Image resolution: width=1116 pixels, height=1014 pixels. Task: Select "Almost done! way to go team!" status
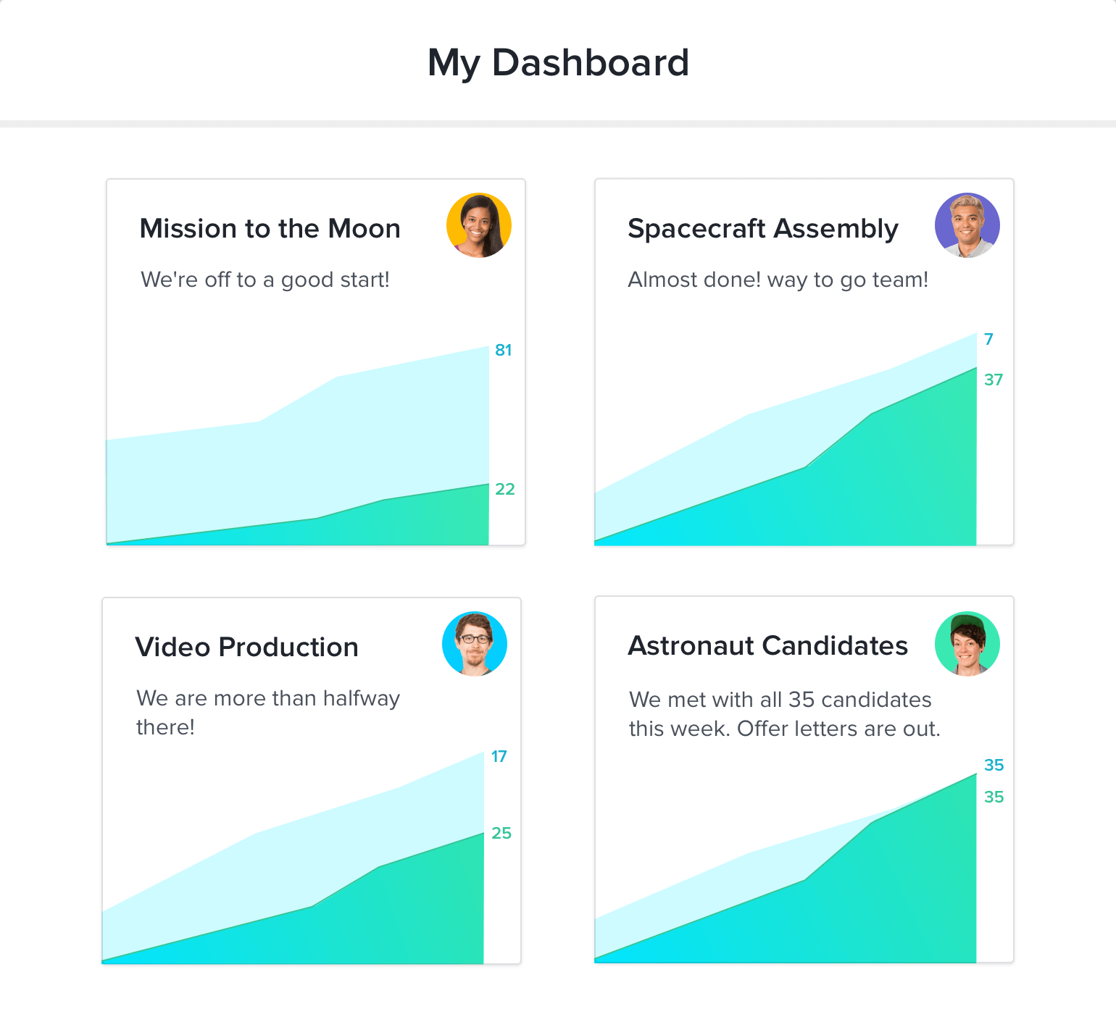click(x=778, y=280)
